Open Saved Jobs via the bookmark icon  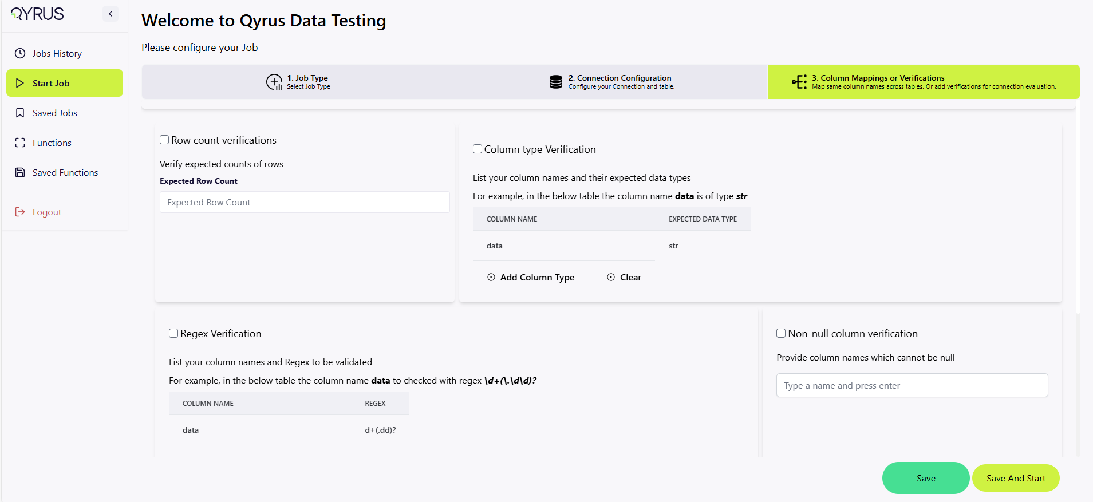tap(20, 112)
